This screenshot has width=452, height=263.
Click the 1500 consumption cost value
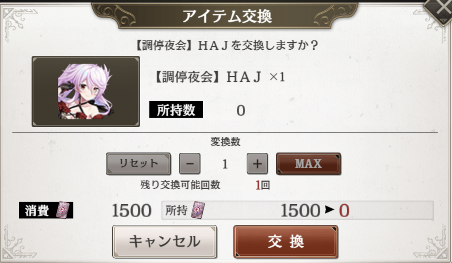pos(131,211)
